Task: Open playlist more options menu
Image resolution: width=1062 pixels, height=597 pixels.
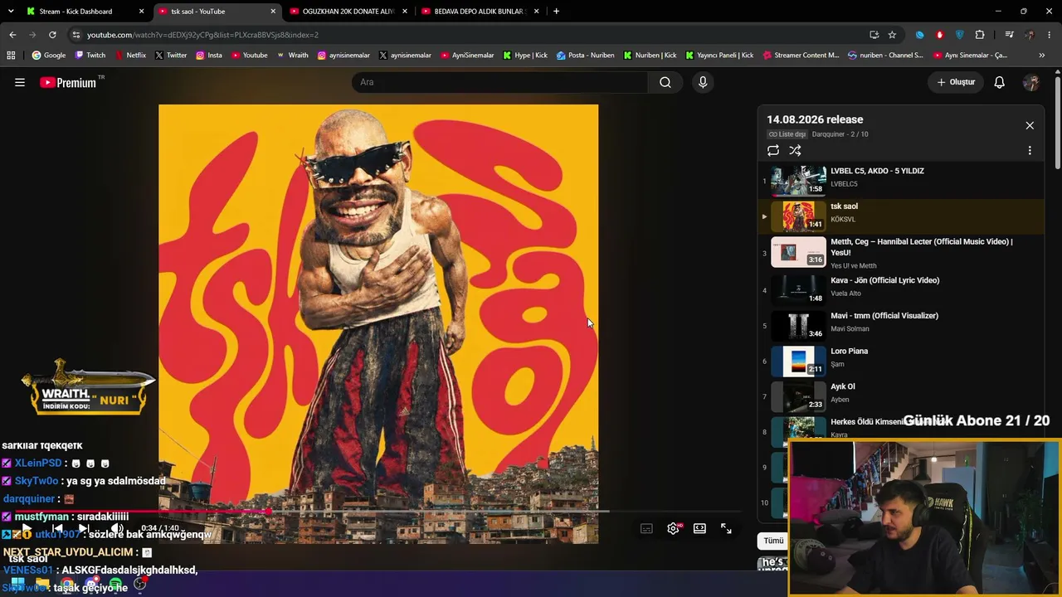Action: click(1030, 150)
